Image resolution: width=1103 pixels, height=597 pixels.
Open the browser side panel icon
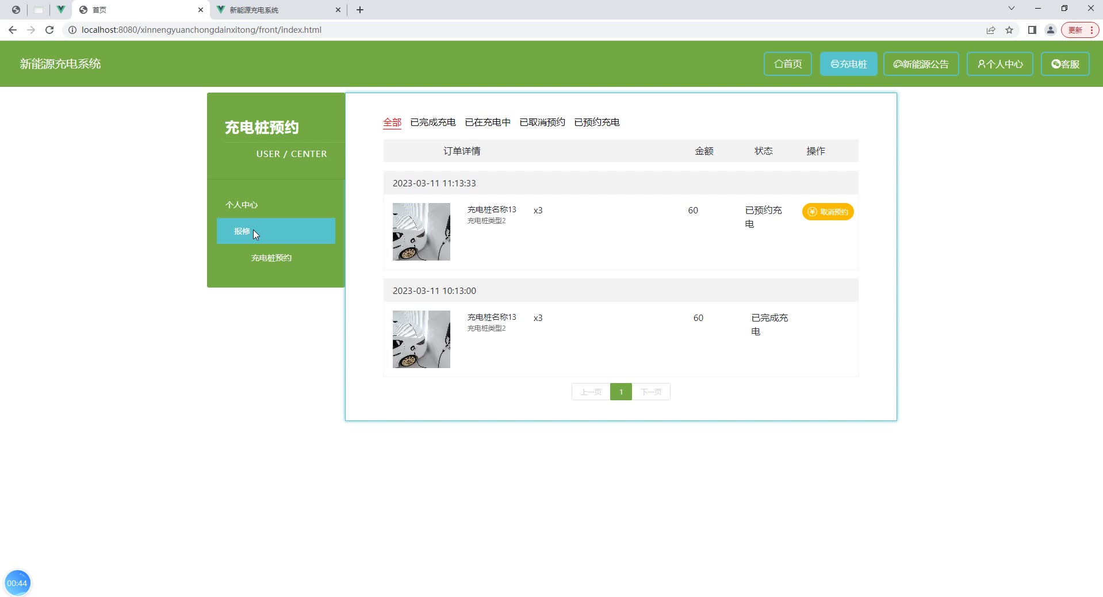1032,30
